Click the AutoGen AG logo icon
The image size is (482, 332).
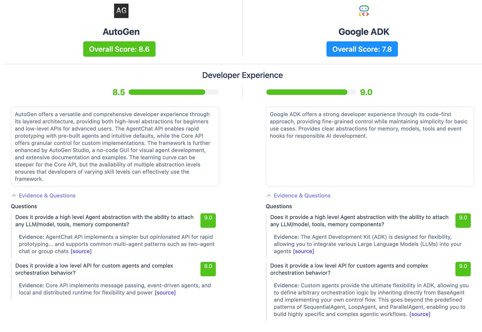121,11
